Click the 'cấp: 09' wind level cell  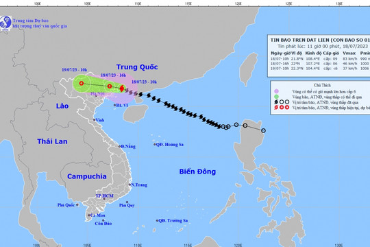tap(330, 58)
